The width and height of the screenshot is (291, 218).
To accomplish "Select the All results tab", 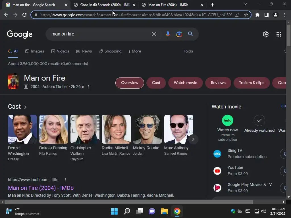I will pos(13,51).
